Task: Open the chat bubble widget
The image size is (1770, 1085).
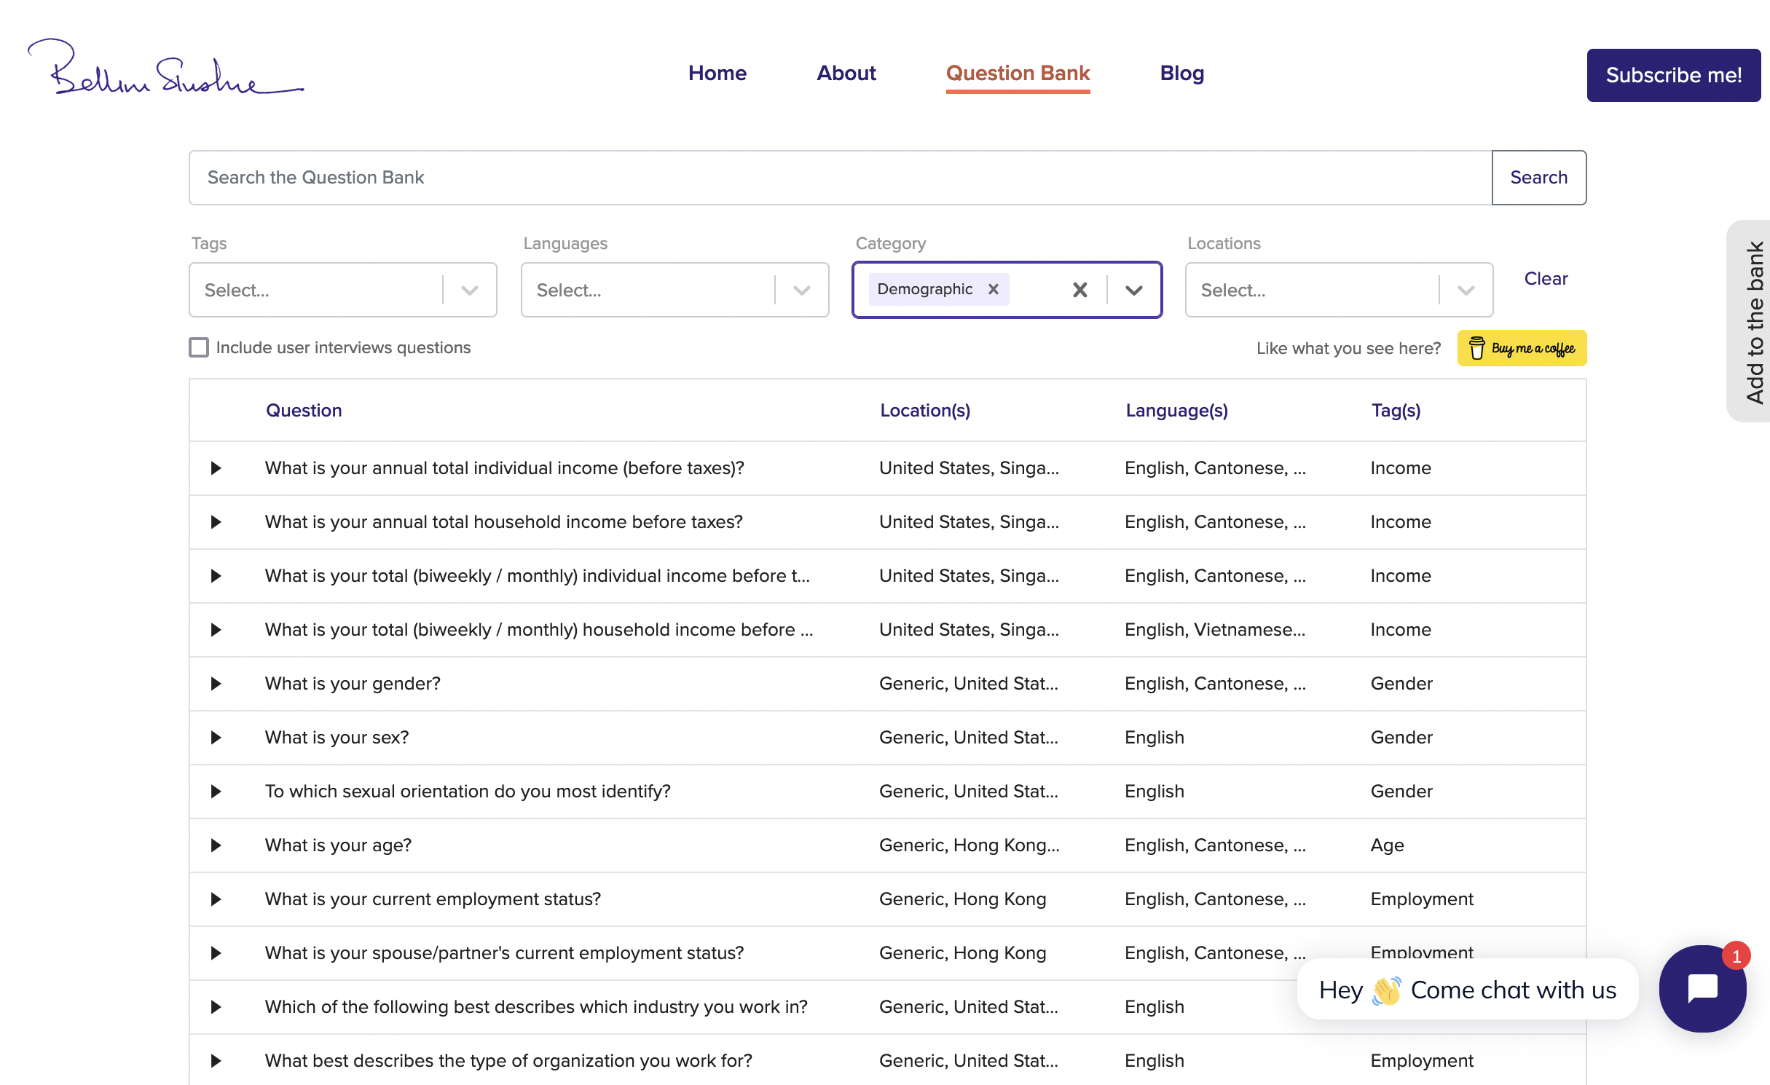Action: click(1702, 988)
